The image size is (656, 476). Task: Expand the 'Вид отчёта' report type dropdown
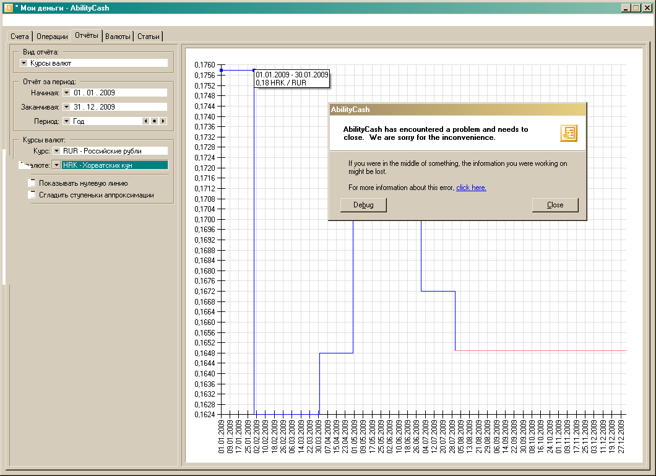24,63
